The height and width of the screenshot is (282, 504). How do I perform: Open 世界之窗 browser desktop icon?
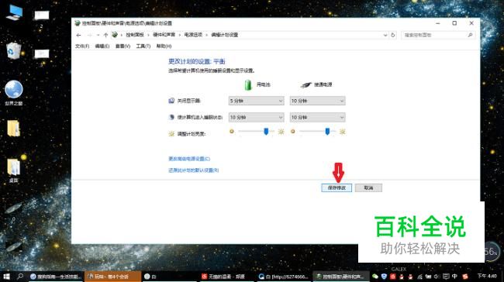pos(13,93)
